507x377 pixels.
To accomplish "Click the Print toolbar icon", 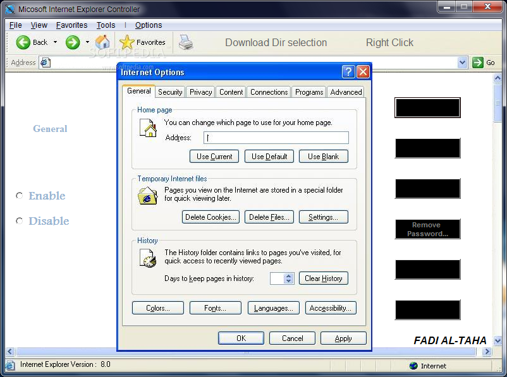I will coord(186,42).
